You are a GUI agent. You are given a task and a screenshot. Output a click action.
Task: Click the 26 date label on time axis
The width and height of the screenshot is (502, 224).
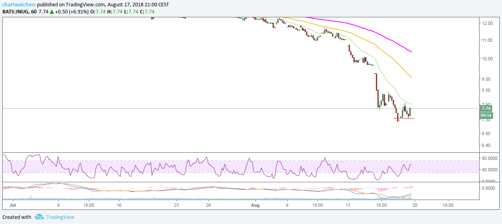pos(209,205)
